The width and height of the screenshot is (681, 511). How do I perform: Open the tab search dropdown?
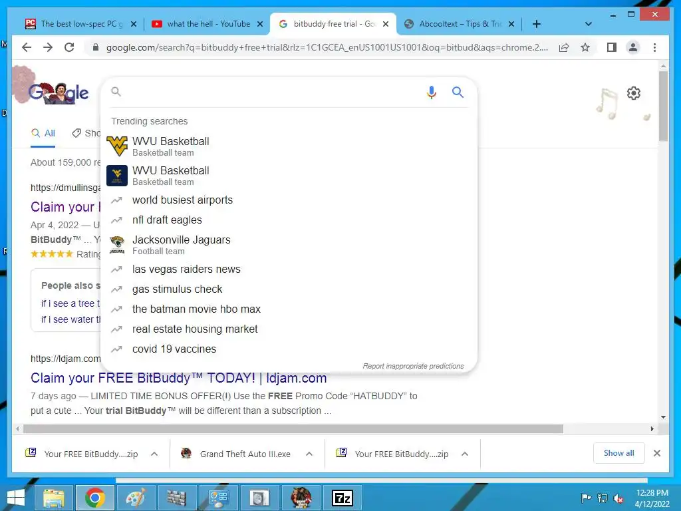588,24
